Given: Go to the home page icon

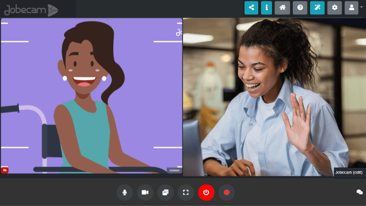Looking at the screenshot, I should (x=282, y=8).
